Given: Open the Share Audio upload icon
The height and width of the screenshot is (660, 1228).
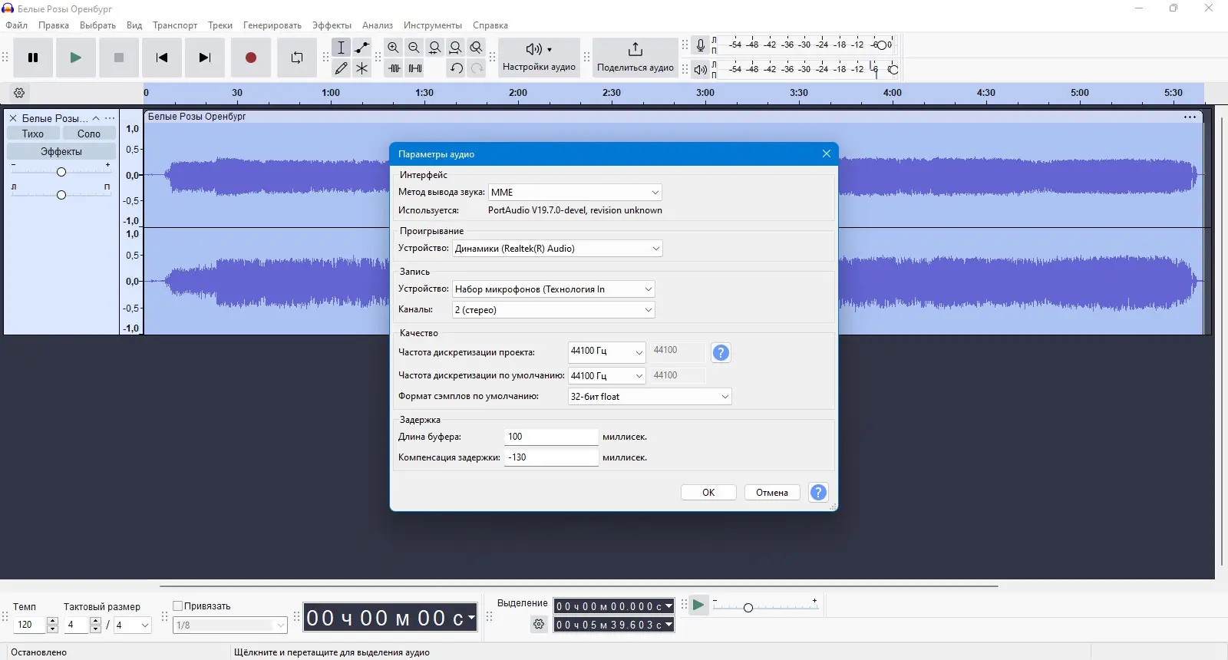Looking at the screenshot, I should point(635,50).
